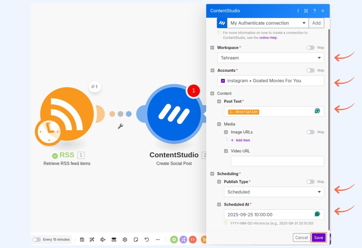This screenshot has height=248, width=362.
Task: Click the notes sticky icon
Action: [136, 239]
